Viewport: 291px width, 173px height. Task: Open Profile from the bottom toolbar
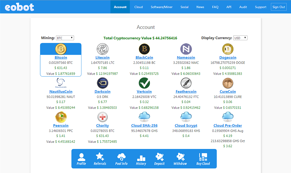[x=81, y=159]
